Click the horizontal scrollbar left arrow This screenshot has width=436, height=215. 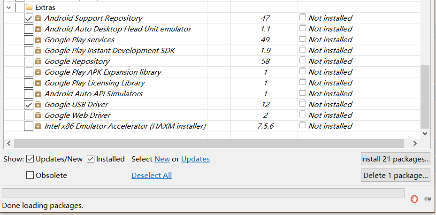point(8,144)
